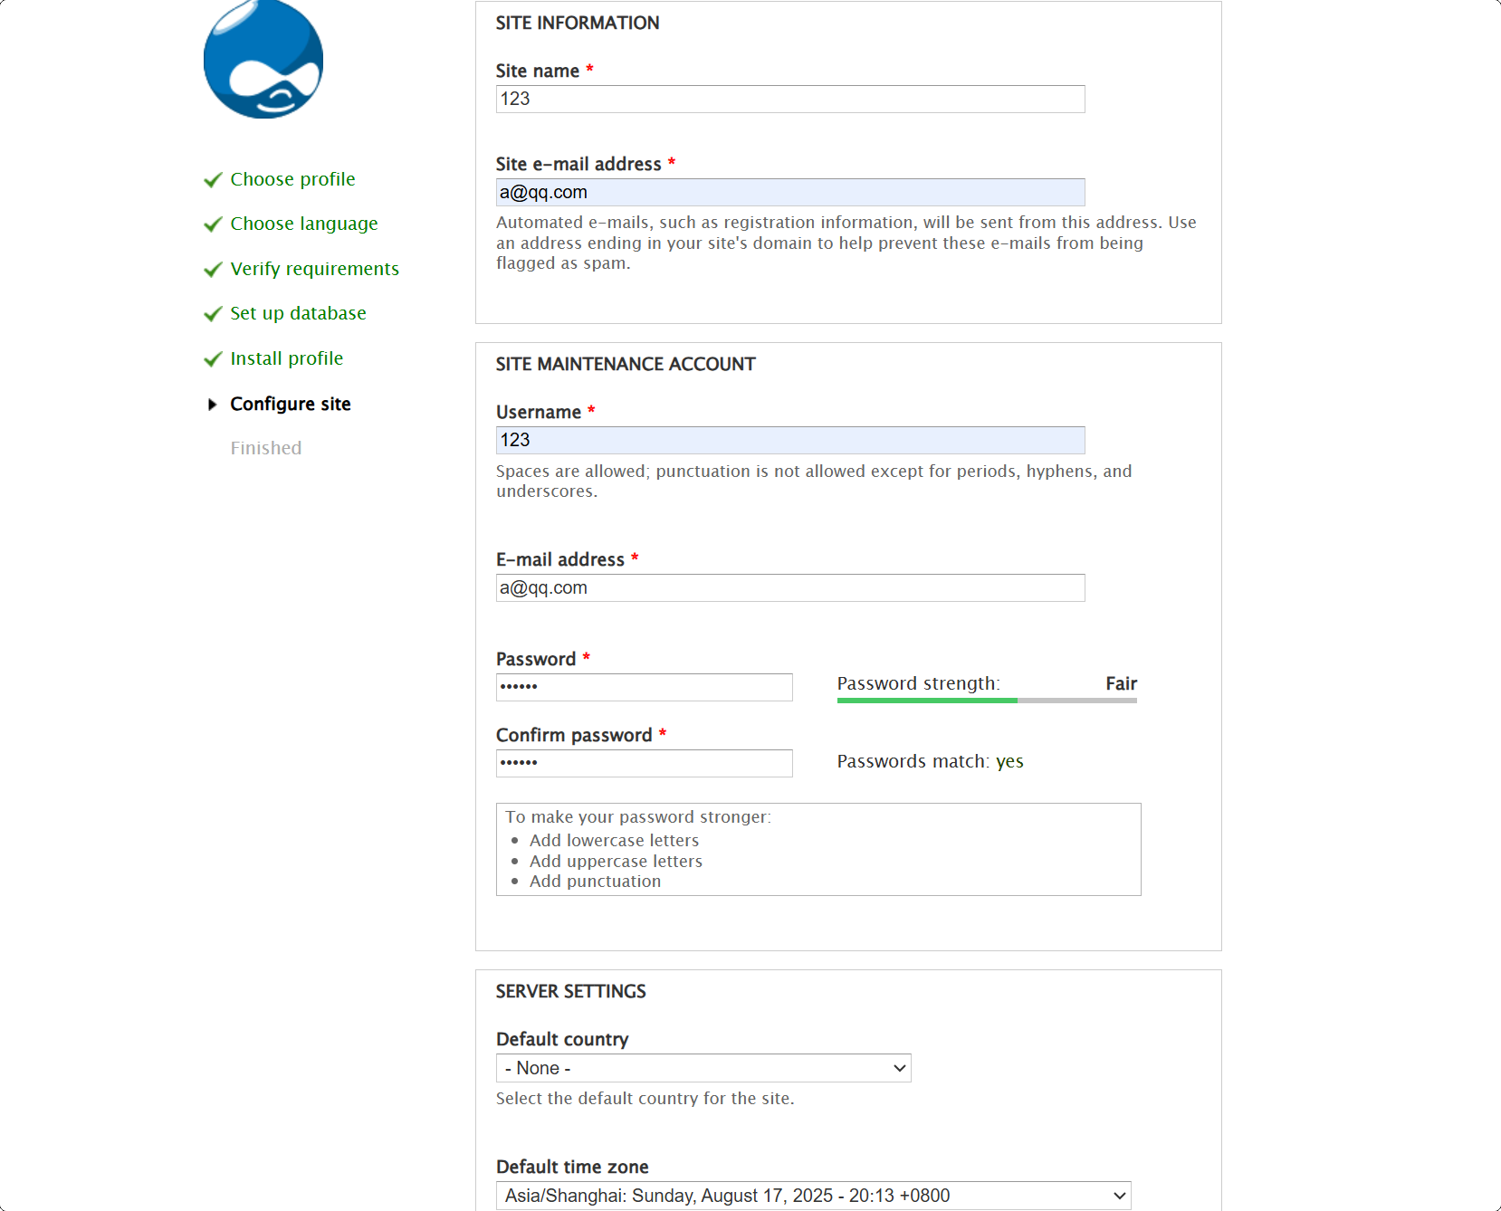Click the Drupal drop logo
The width and height of the screenshot is (1501, 1211).
click(263, 60)
